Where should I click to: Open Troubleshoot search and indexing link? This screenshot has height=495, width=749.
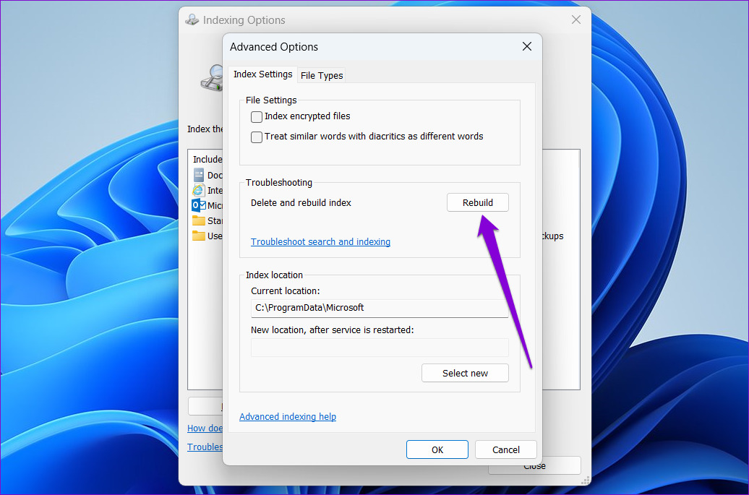tap(320, 242)
